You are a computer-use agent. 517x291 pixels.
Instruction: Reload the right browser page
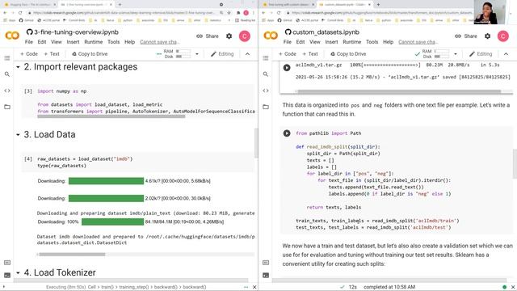pyautogui.click(x=279, y=13)
